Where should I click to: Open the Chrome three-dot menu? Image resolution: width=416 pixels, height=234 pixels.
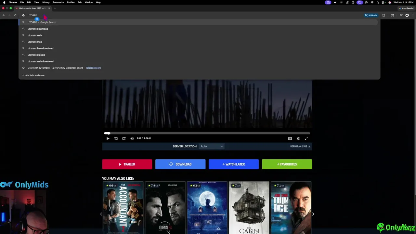click(412, 15)
